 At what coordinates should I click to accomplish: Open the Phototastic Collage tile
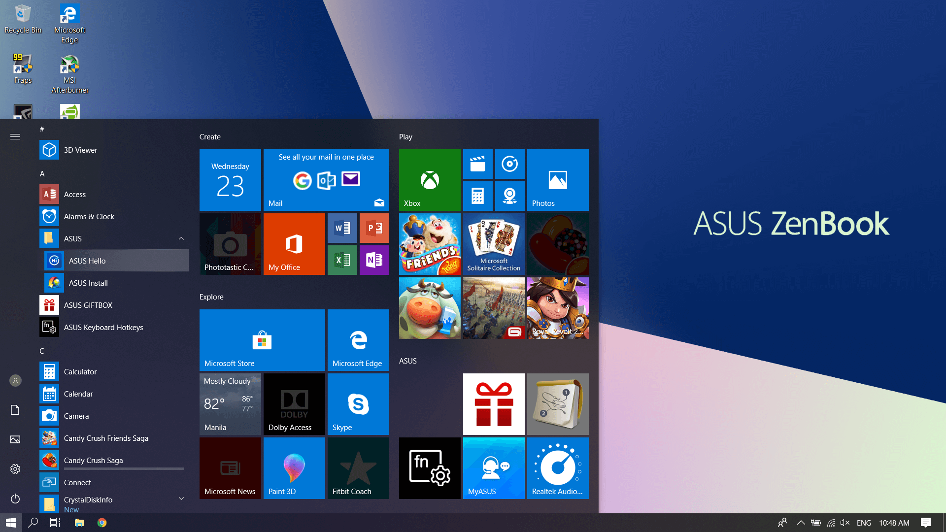coord(230,244)
